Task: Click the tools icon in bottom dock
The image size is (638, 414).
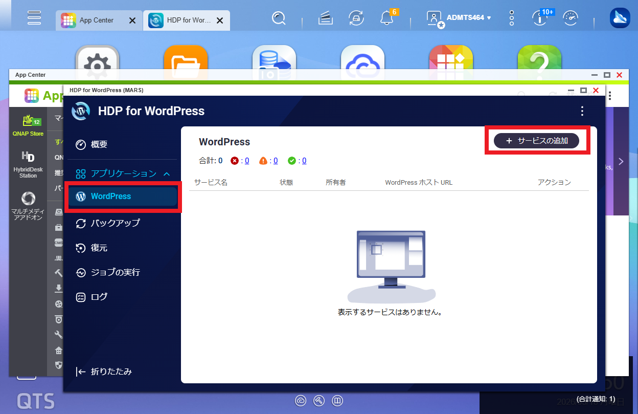Action: 319,400
